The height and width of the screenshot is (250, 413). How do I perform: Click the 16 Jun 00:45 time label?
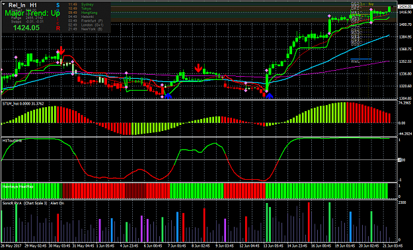pyautogui.click(x=322, y=246)
